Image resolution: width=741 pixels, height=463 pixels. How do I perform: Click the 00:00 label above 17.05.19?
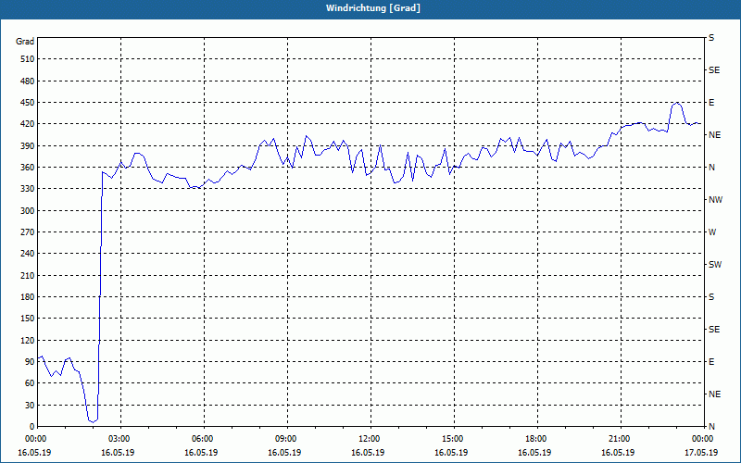pos(701,439)
